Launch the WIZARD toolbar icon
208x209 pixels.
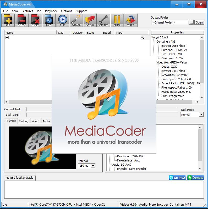(x=76, y=20)
